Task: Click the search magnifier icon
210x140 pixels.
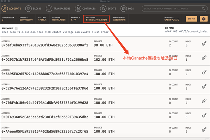Action: point(203,8)
